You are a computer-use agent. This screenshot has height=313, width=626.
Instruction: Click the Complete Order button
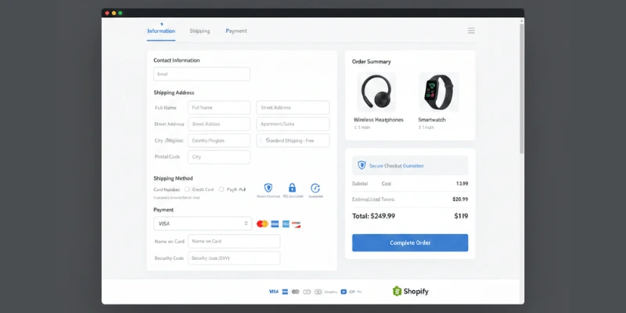pyautogui.click(x=410, y=243)
